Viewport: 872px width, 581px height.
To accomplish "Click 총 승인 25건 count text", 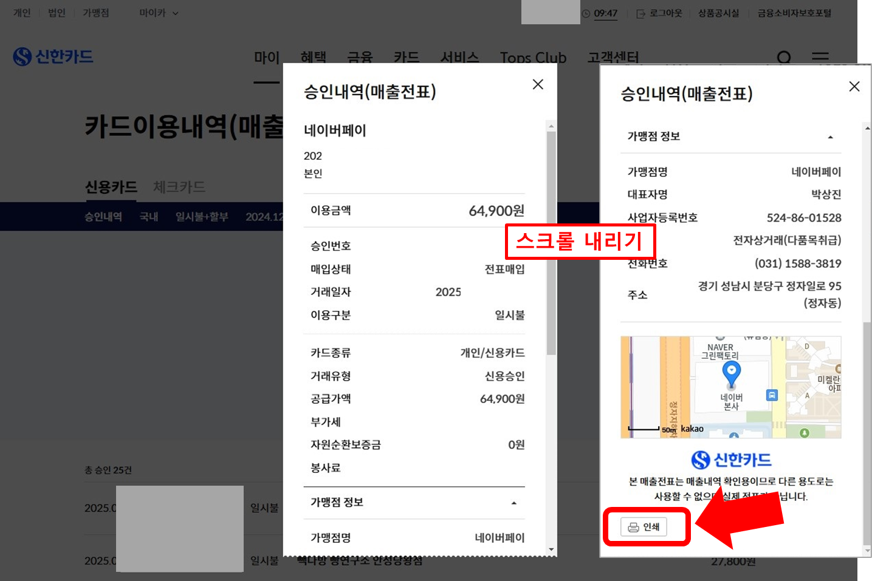I will click(x=108, y=470).
